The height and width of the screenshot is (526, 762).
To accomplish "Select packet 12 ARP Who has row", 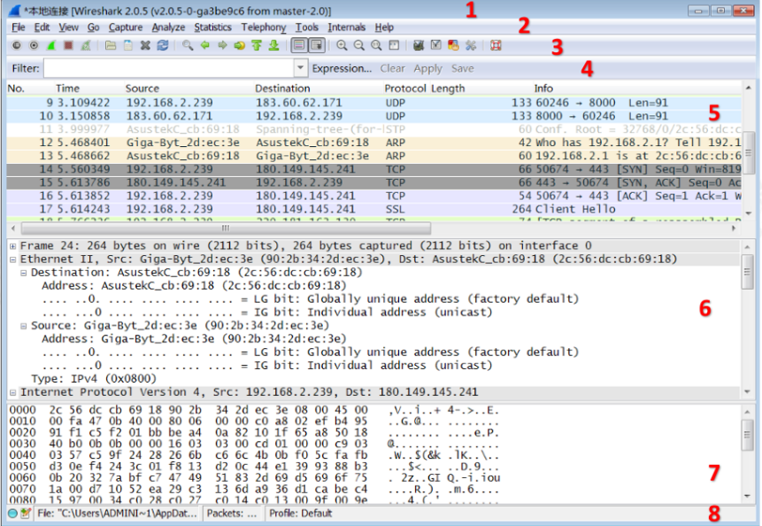I will click(374, 143).
